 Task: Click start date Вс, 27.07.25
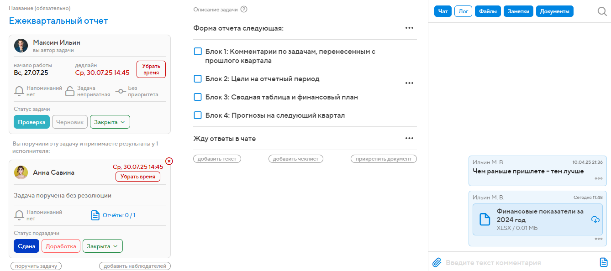31,73
